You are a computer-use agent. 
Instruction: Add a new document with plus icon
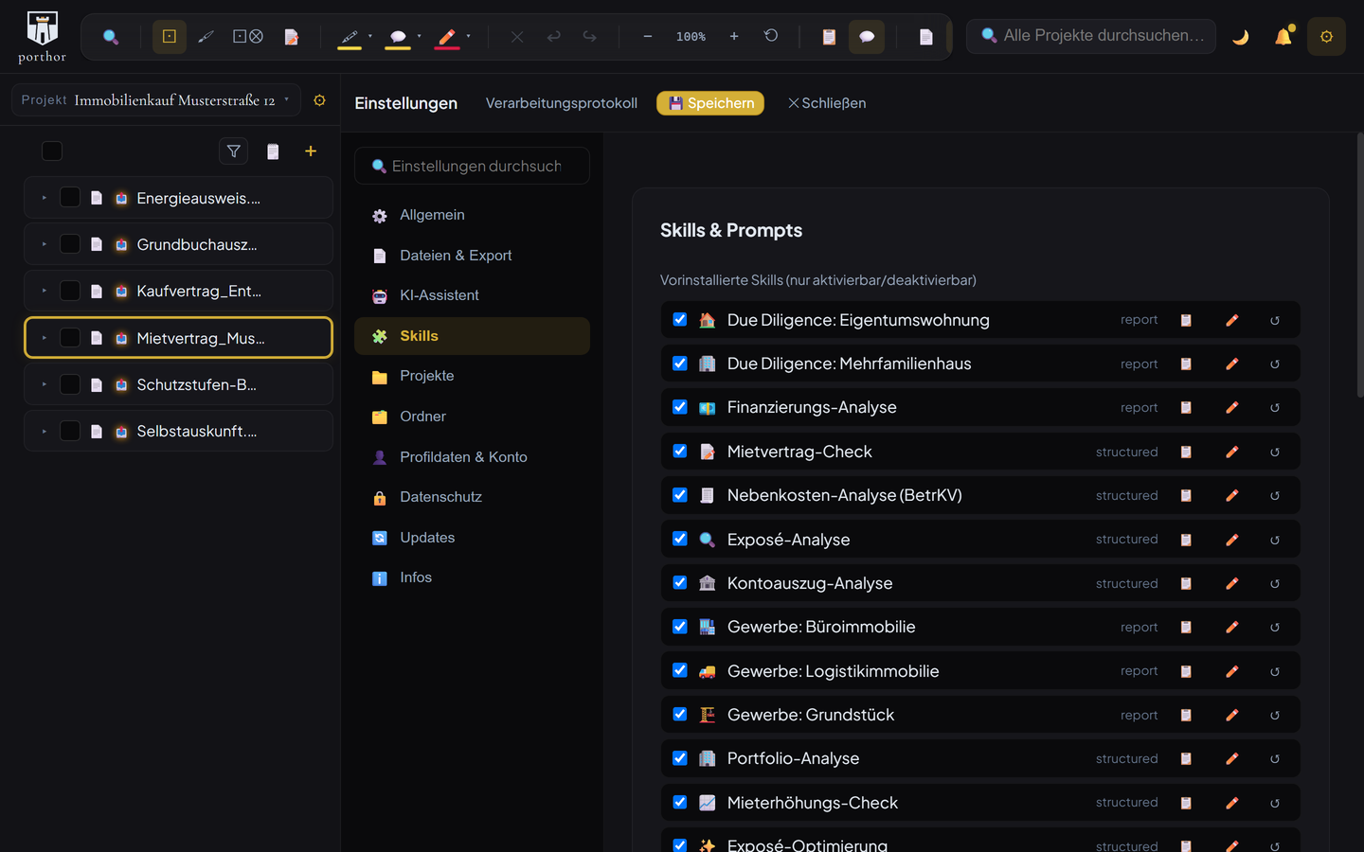(310, 151)
